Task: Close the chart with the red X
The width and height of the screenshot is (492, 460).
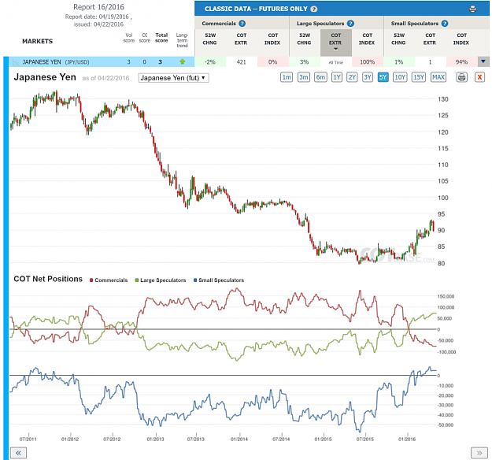Action: 479,77
